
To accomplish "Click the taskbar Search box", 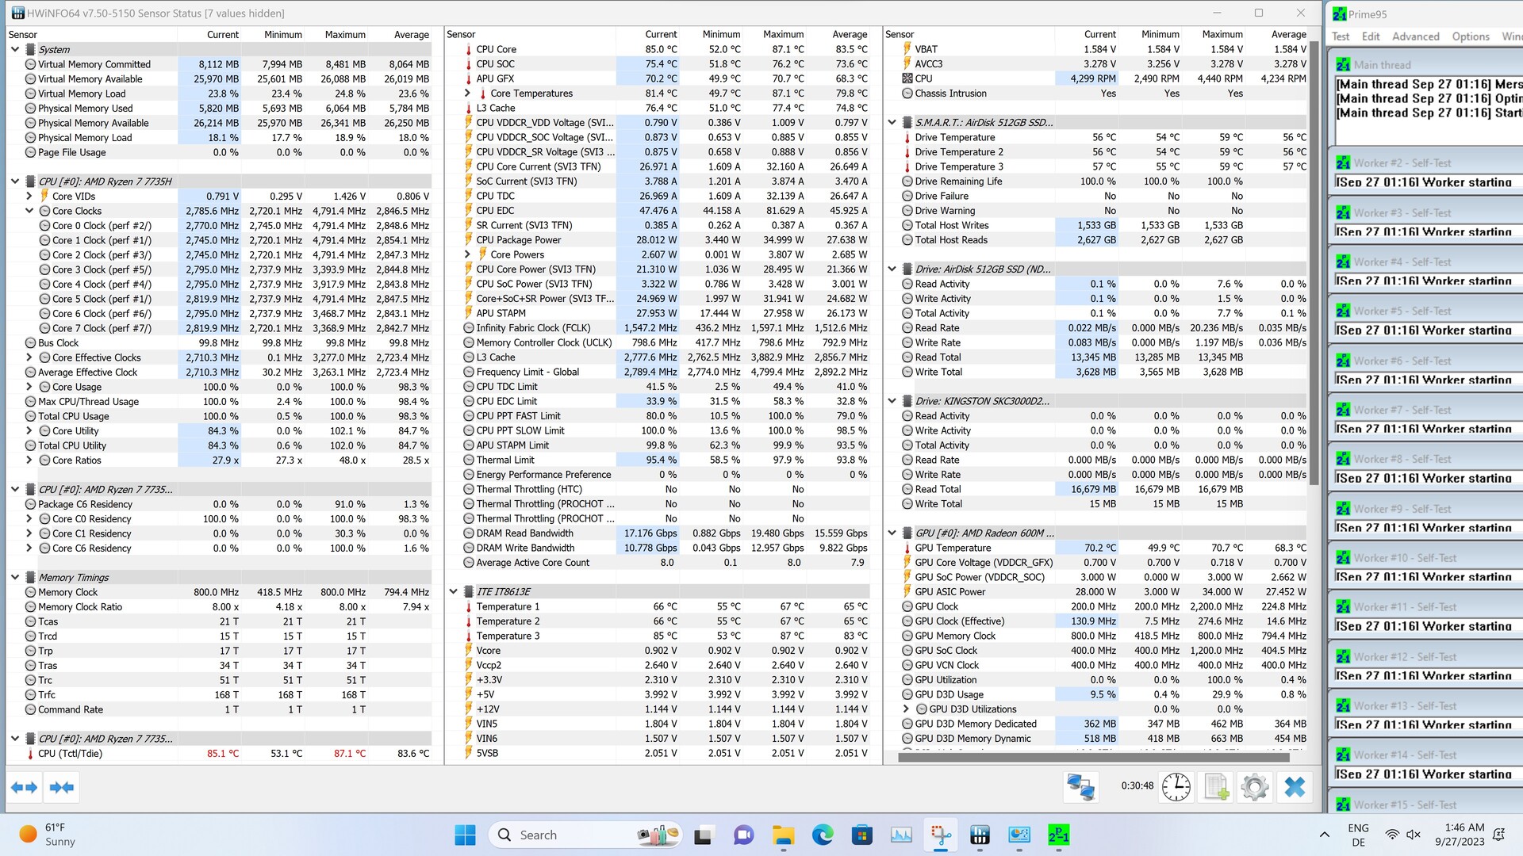I will point(585,835).
